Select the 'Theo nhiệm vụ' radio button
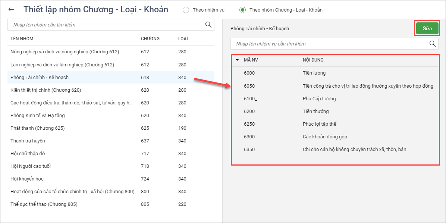446x223 pixels. pos(186,10)
